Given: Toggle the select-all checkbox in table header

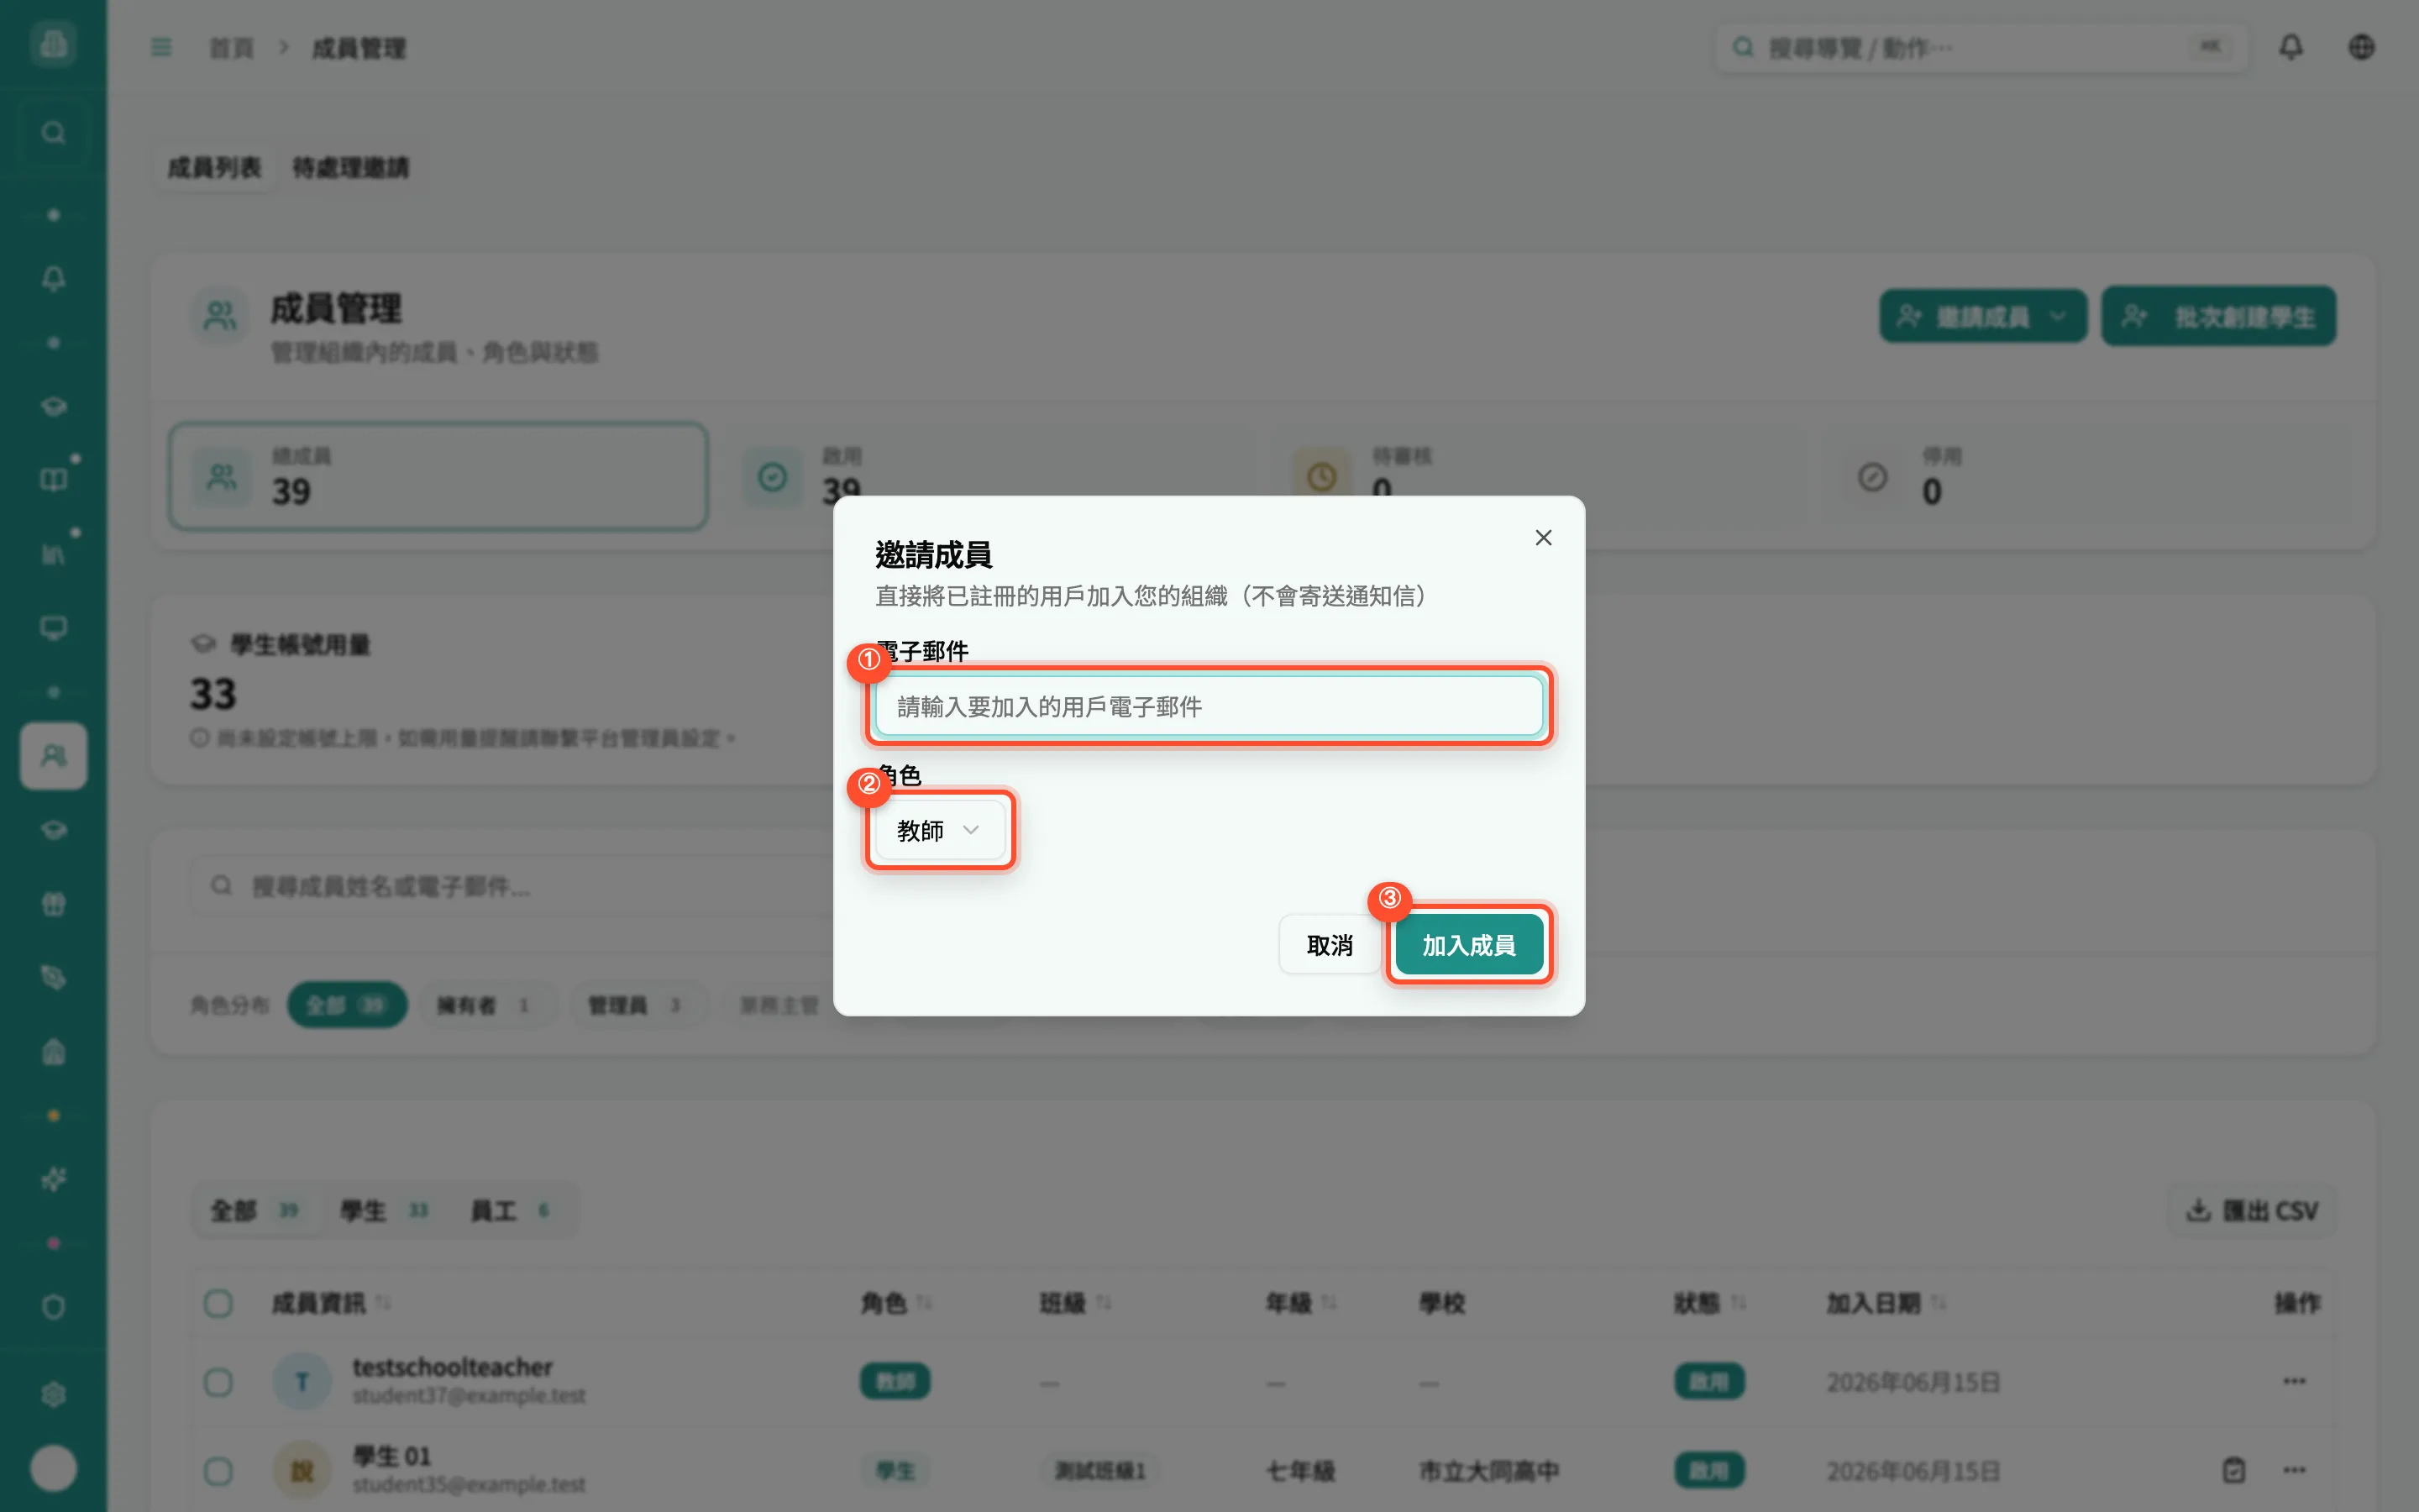Looking at the screenshot, I should pos(218,1303).
